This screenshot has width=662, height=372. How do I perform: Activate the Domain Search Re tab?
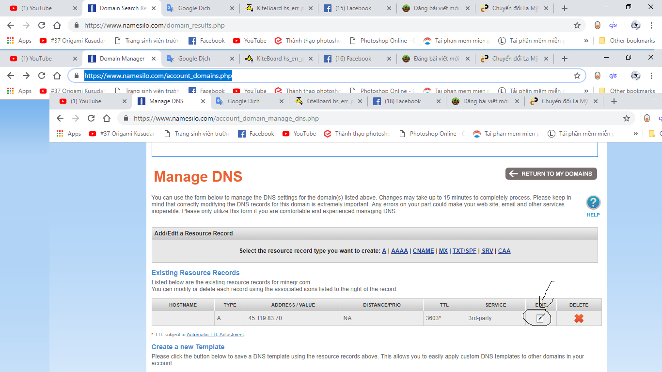click(x=122, y=8)
